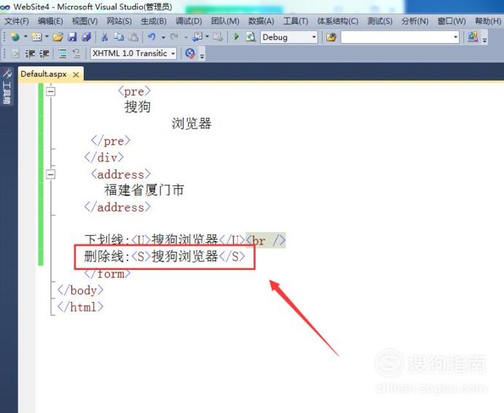Screen dimensions: 504x413
Task: Click the Open File folder icon
Action: [58, 37]
